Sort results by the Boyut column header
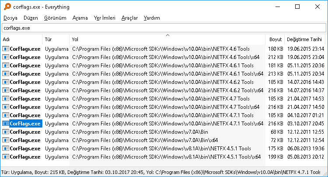 (x=276, y=39)
